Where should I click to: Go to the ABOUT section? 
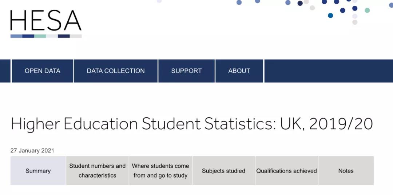[239, 71]
